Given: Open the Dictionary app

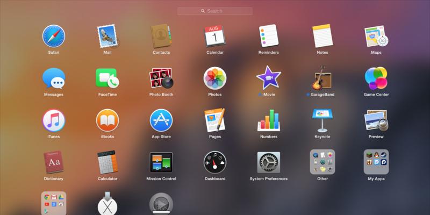Looking at the screenshot, I should tap(54, 162).
